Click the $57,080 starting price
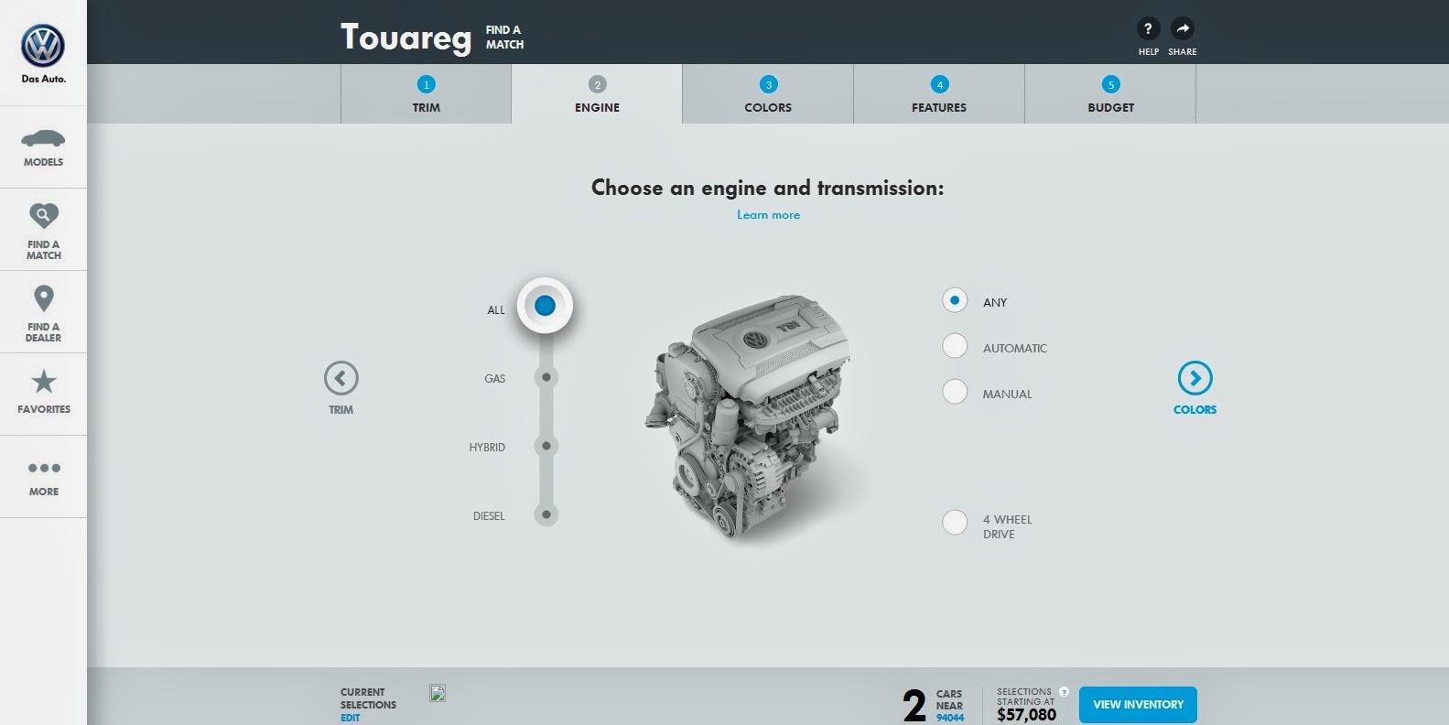Viewport: 1449px width, 725px height. pos(1026,715)
